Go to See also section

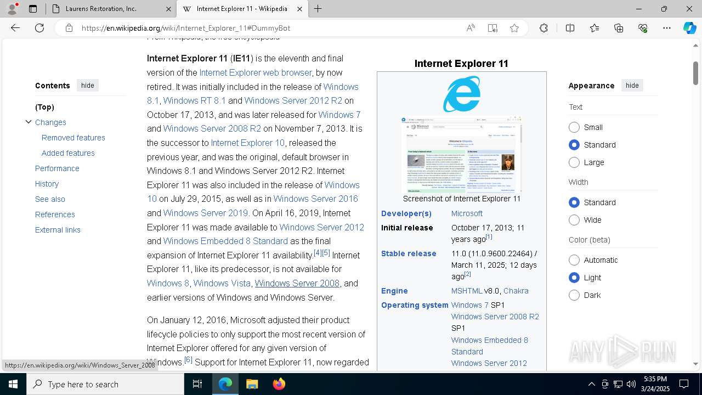50,199
